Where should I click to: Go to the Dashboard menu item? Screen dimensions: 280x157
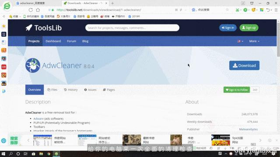[53, 41]
